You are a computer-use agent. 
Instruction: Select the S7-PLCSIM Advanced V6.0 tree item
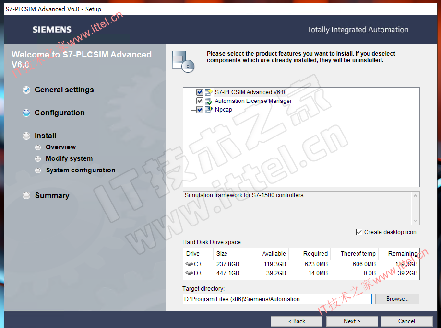point(250,92)
